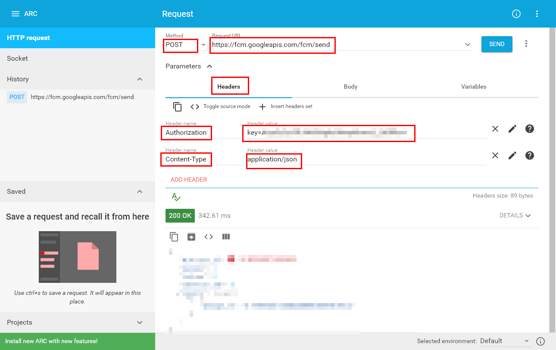The height and width of the screenshot is (350, 556).
Task: Edit the Authorization header value
Action: [512, 129]
